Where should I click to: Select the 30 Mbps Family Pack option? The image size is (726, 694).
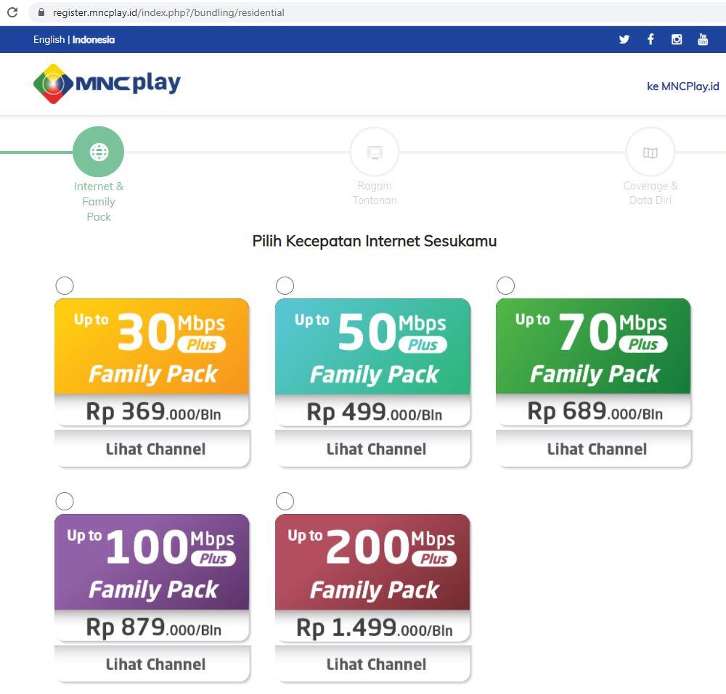point(64,285)
